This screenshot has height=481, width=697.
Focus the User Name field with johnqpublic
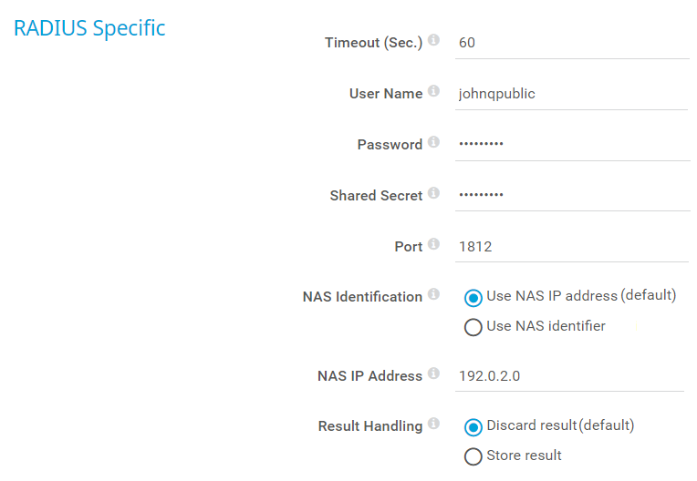tap(572, 94)
